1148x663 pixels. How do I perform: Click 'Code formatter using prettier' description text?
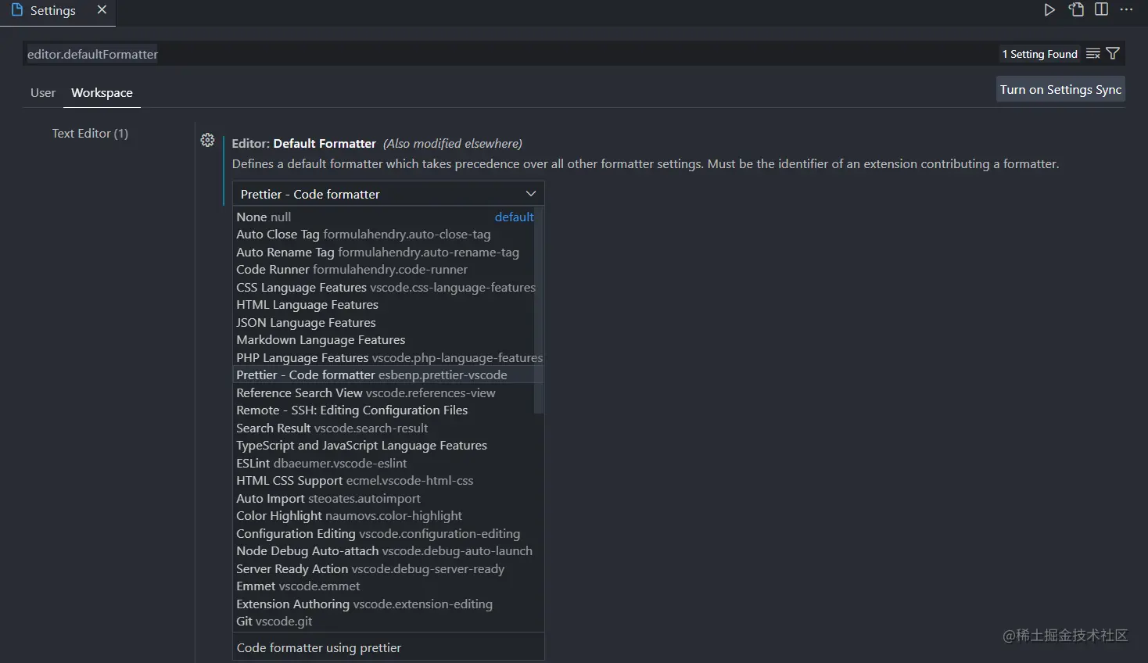click(x=319, y=648)
